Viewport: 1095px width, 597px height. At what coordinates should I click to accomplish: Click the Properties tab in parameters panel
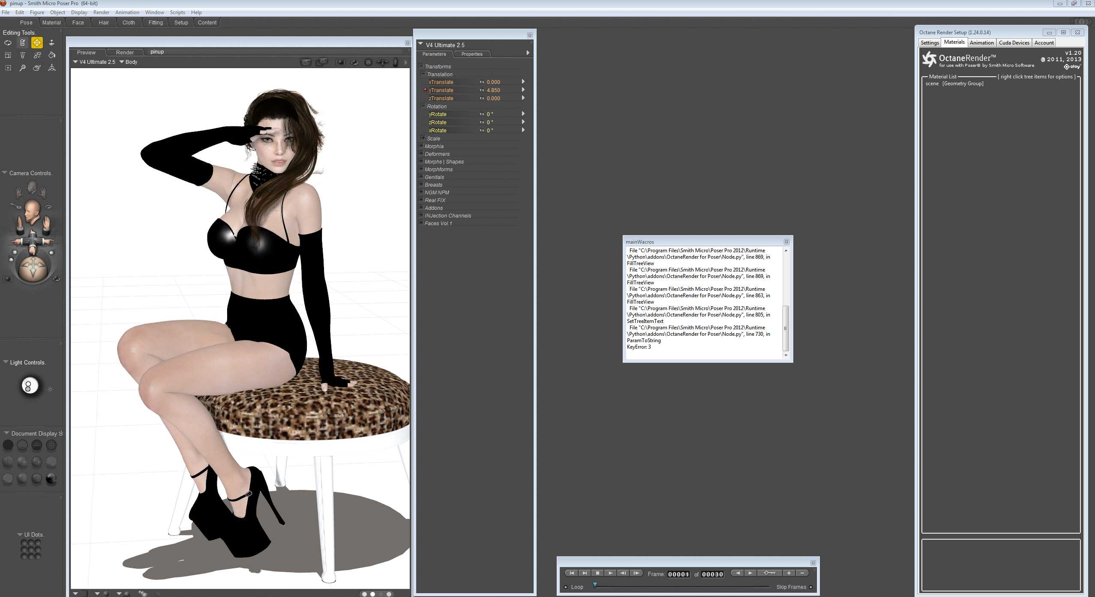point(471,54)
